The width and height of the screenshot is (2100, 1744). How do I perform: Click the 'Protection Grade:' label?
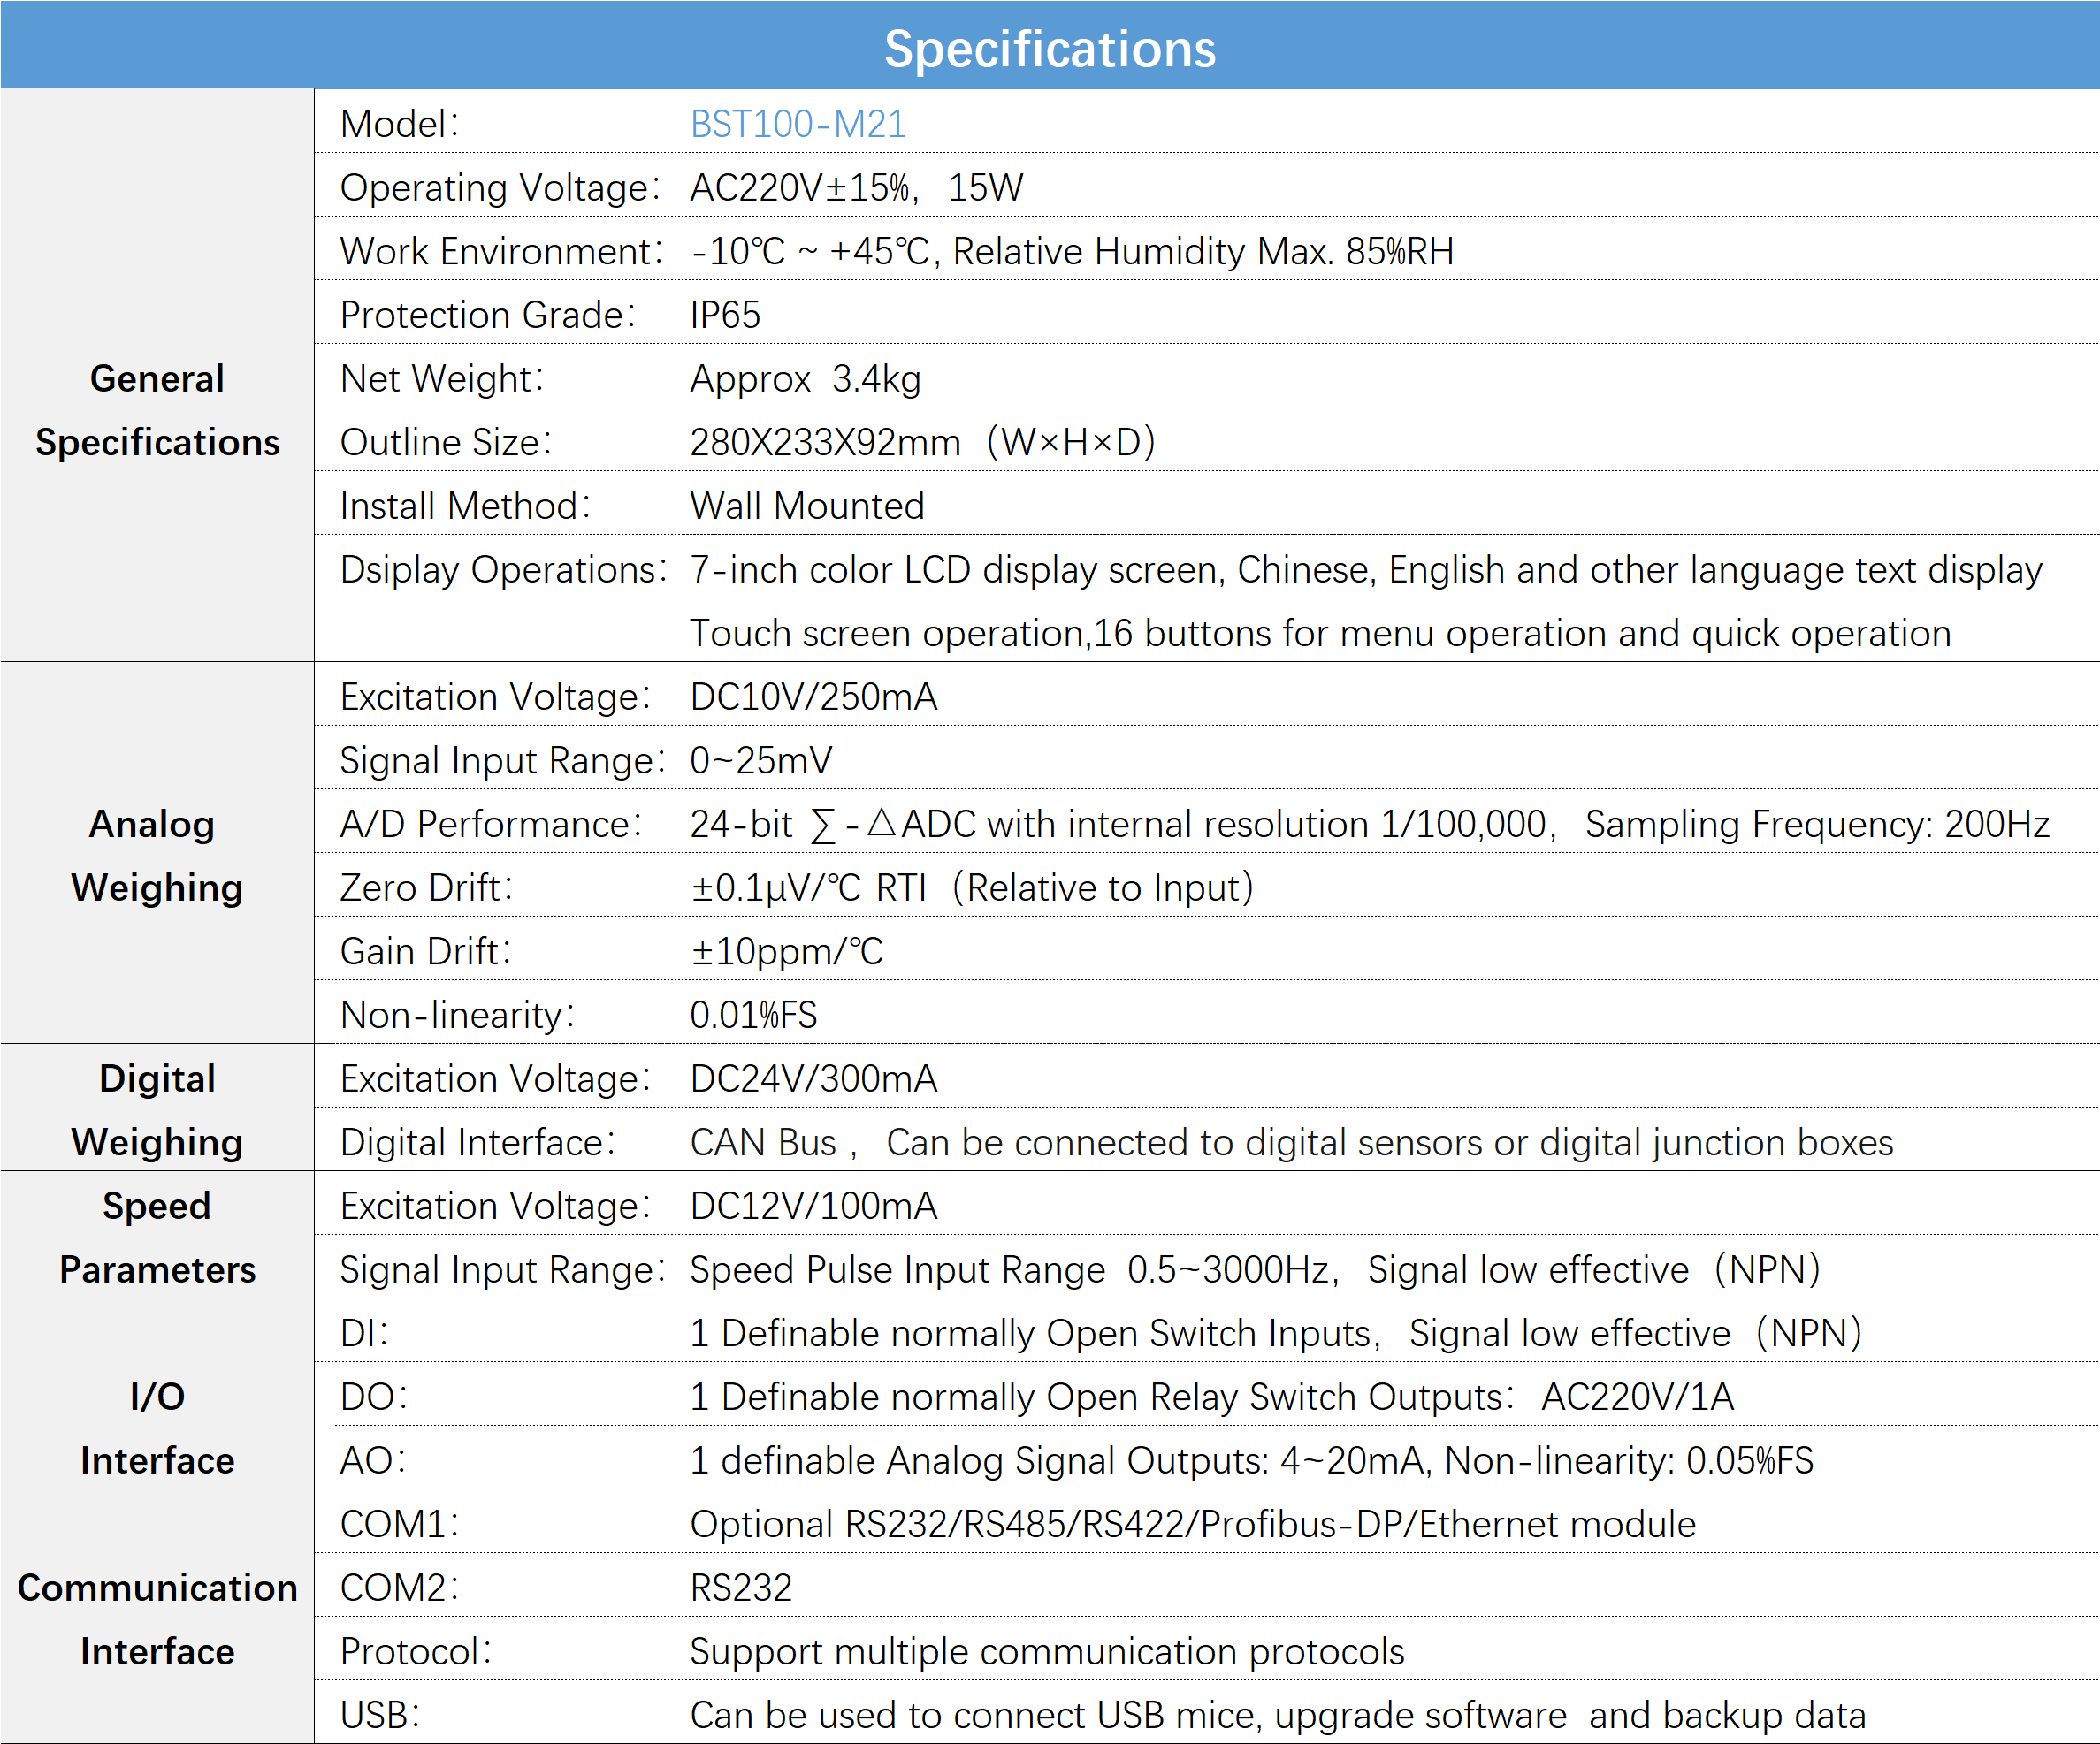488,315
